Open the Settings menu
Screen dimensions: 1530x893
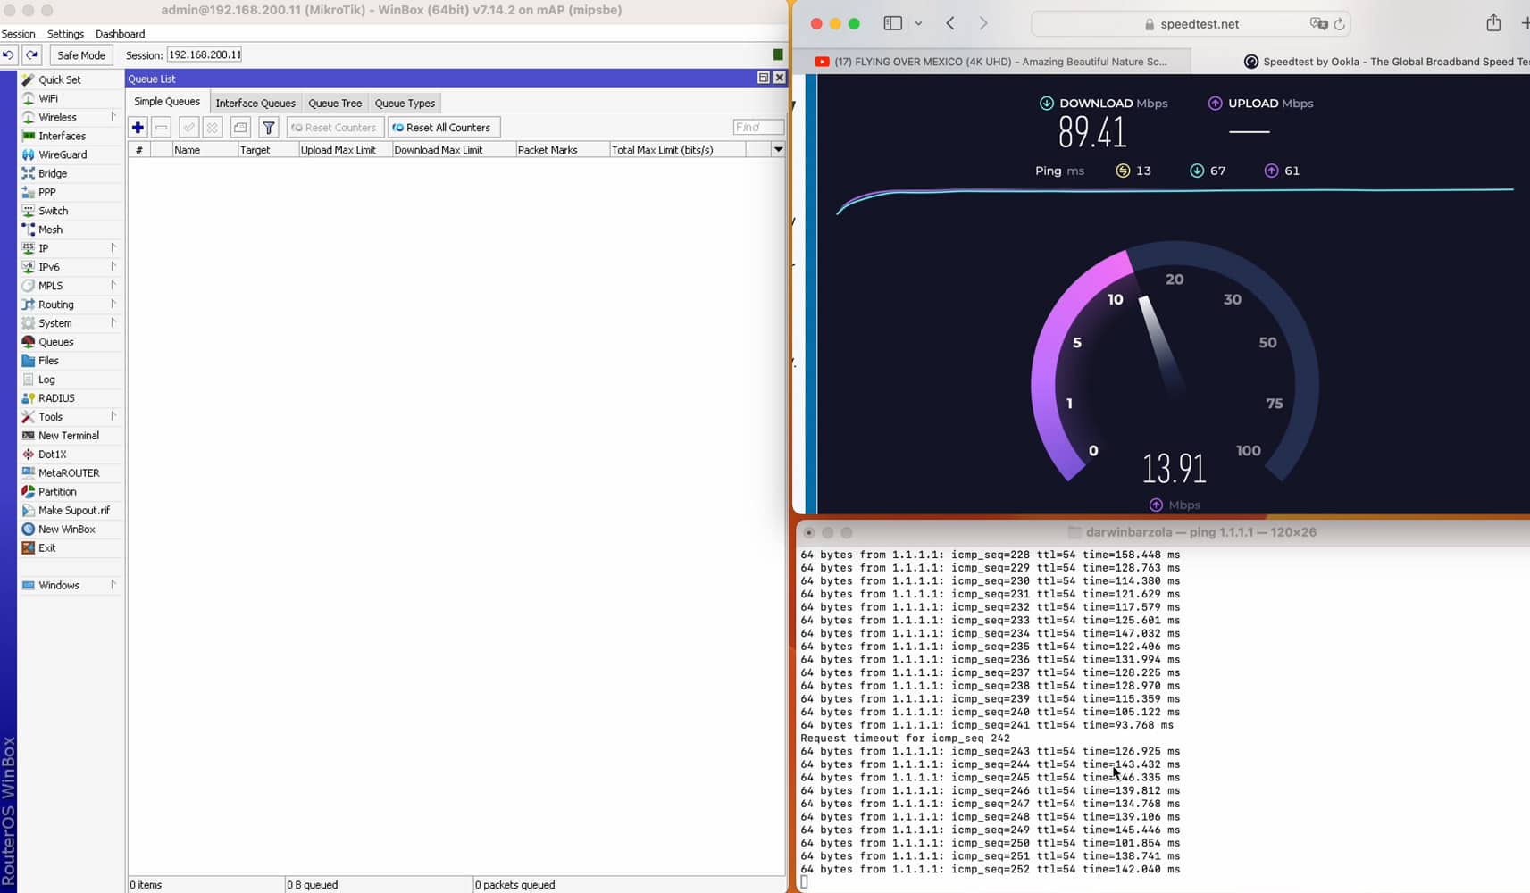[x=65, y=34]
